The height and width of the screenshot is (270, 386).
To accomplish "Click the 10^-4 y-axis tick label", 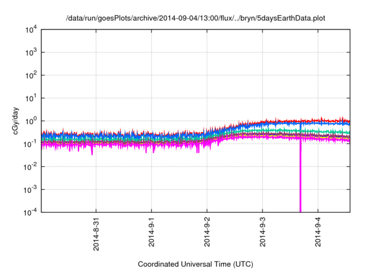I will 30,212.
